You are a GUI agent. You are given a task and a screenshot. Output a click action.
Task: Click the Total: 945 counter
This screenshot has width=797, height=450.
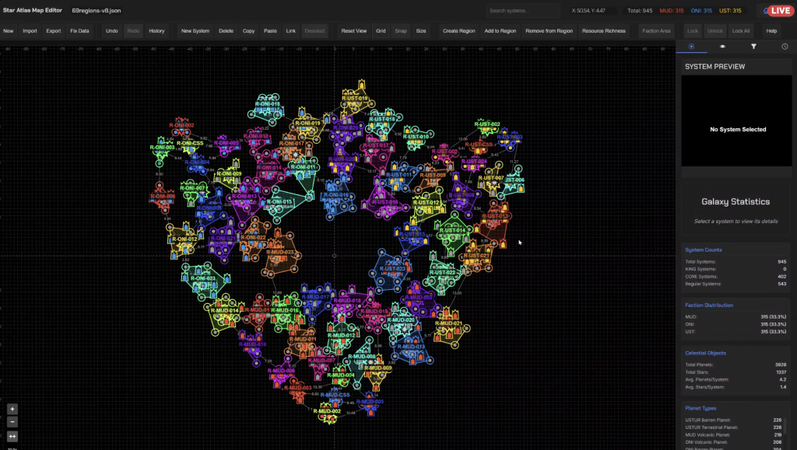640,11
